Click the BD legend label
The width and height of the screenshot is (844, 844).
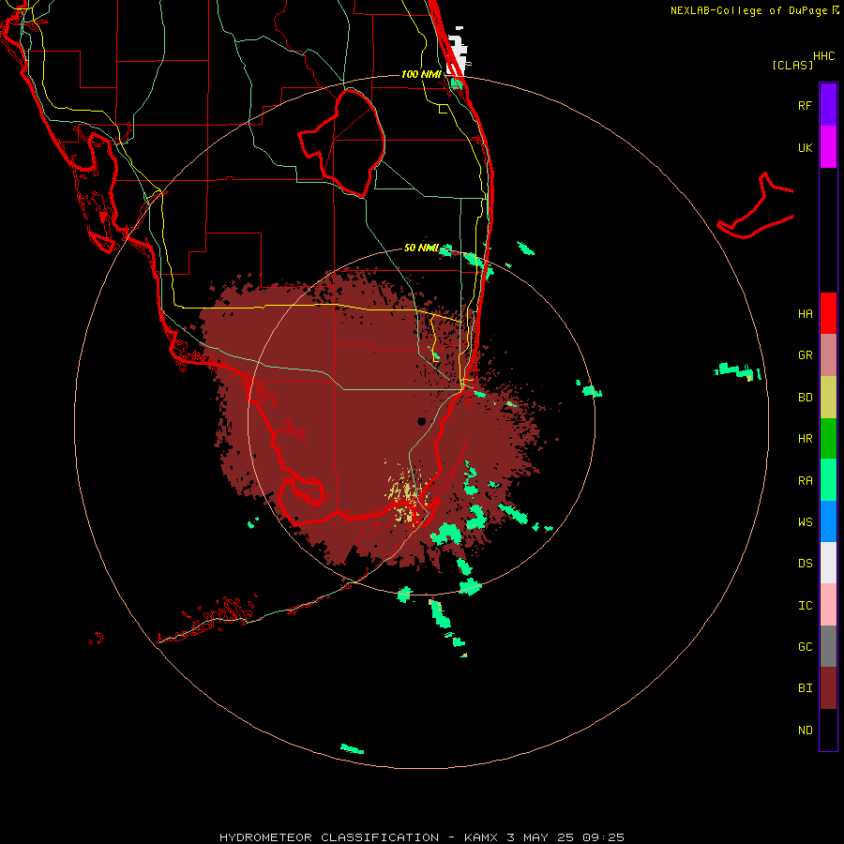pyautogui.click(x=805, y=398)
